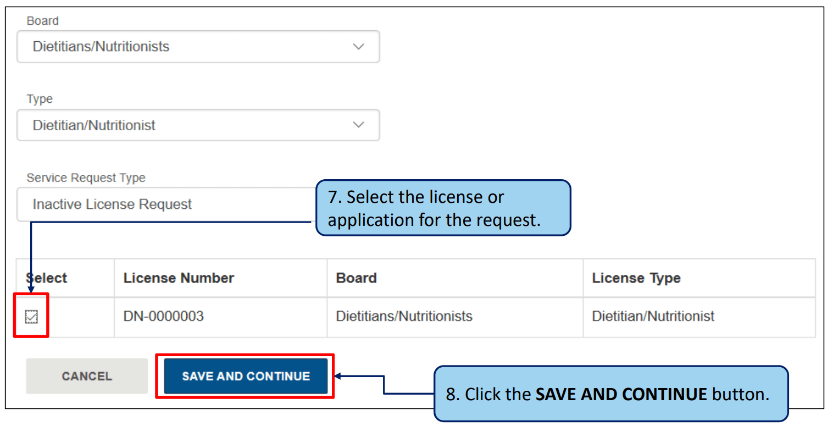
Task: Click the step 7 select license callout
Action: coord(443,208)
